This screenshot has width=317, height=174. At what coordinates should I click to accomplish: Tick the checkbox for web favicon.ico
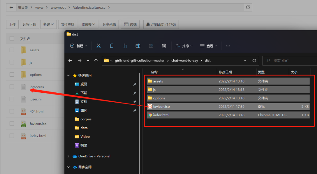[12, 124]
